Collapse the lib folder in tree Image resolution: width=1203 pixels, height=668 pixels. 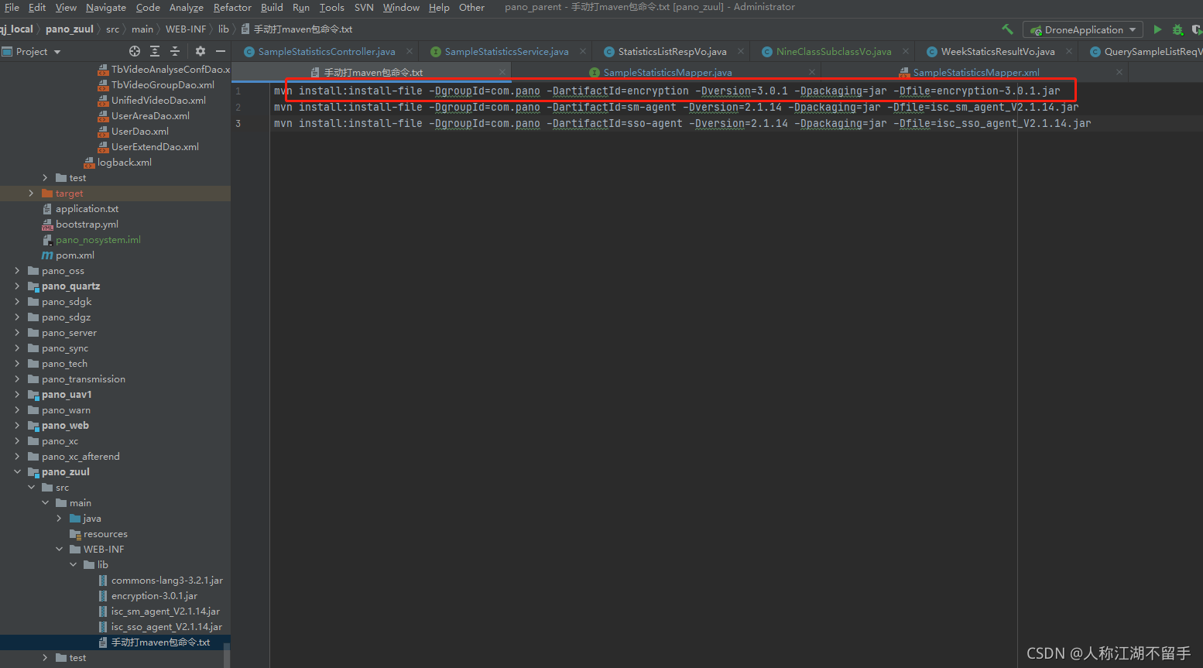(73, 564)
